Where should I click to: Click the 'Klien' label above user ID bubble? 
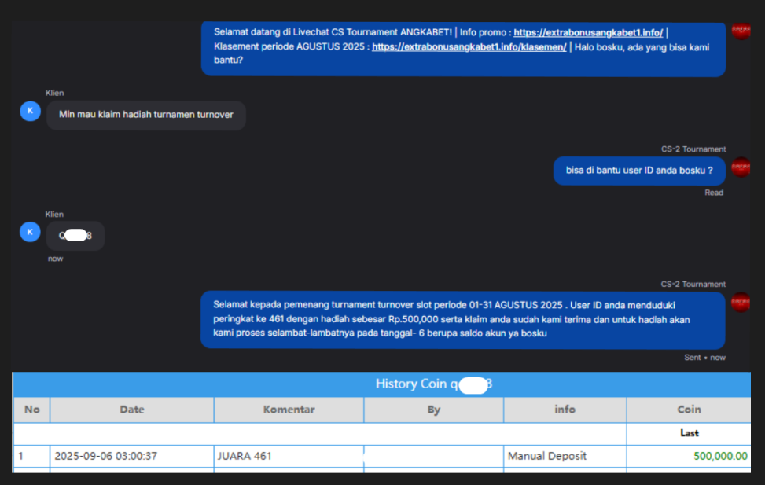coord(54,215)
